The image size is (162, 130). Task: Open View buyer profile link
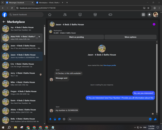pos(110,65)
